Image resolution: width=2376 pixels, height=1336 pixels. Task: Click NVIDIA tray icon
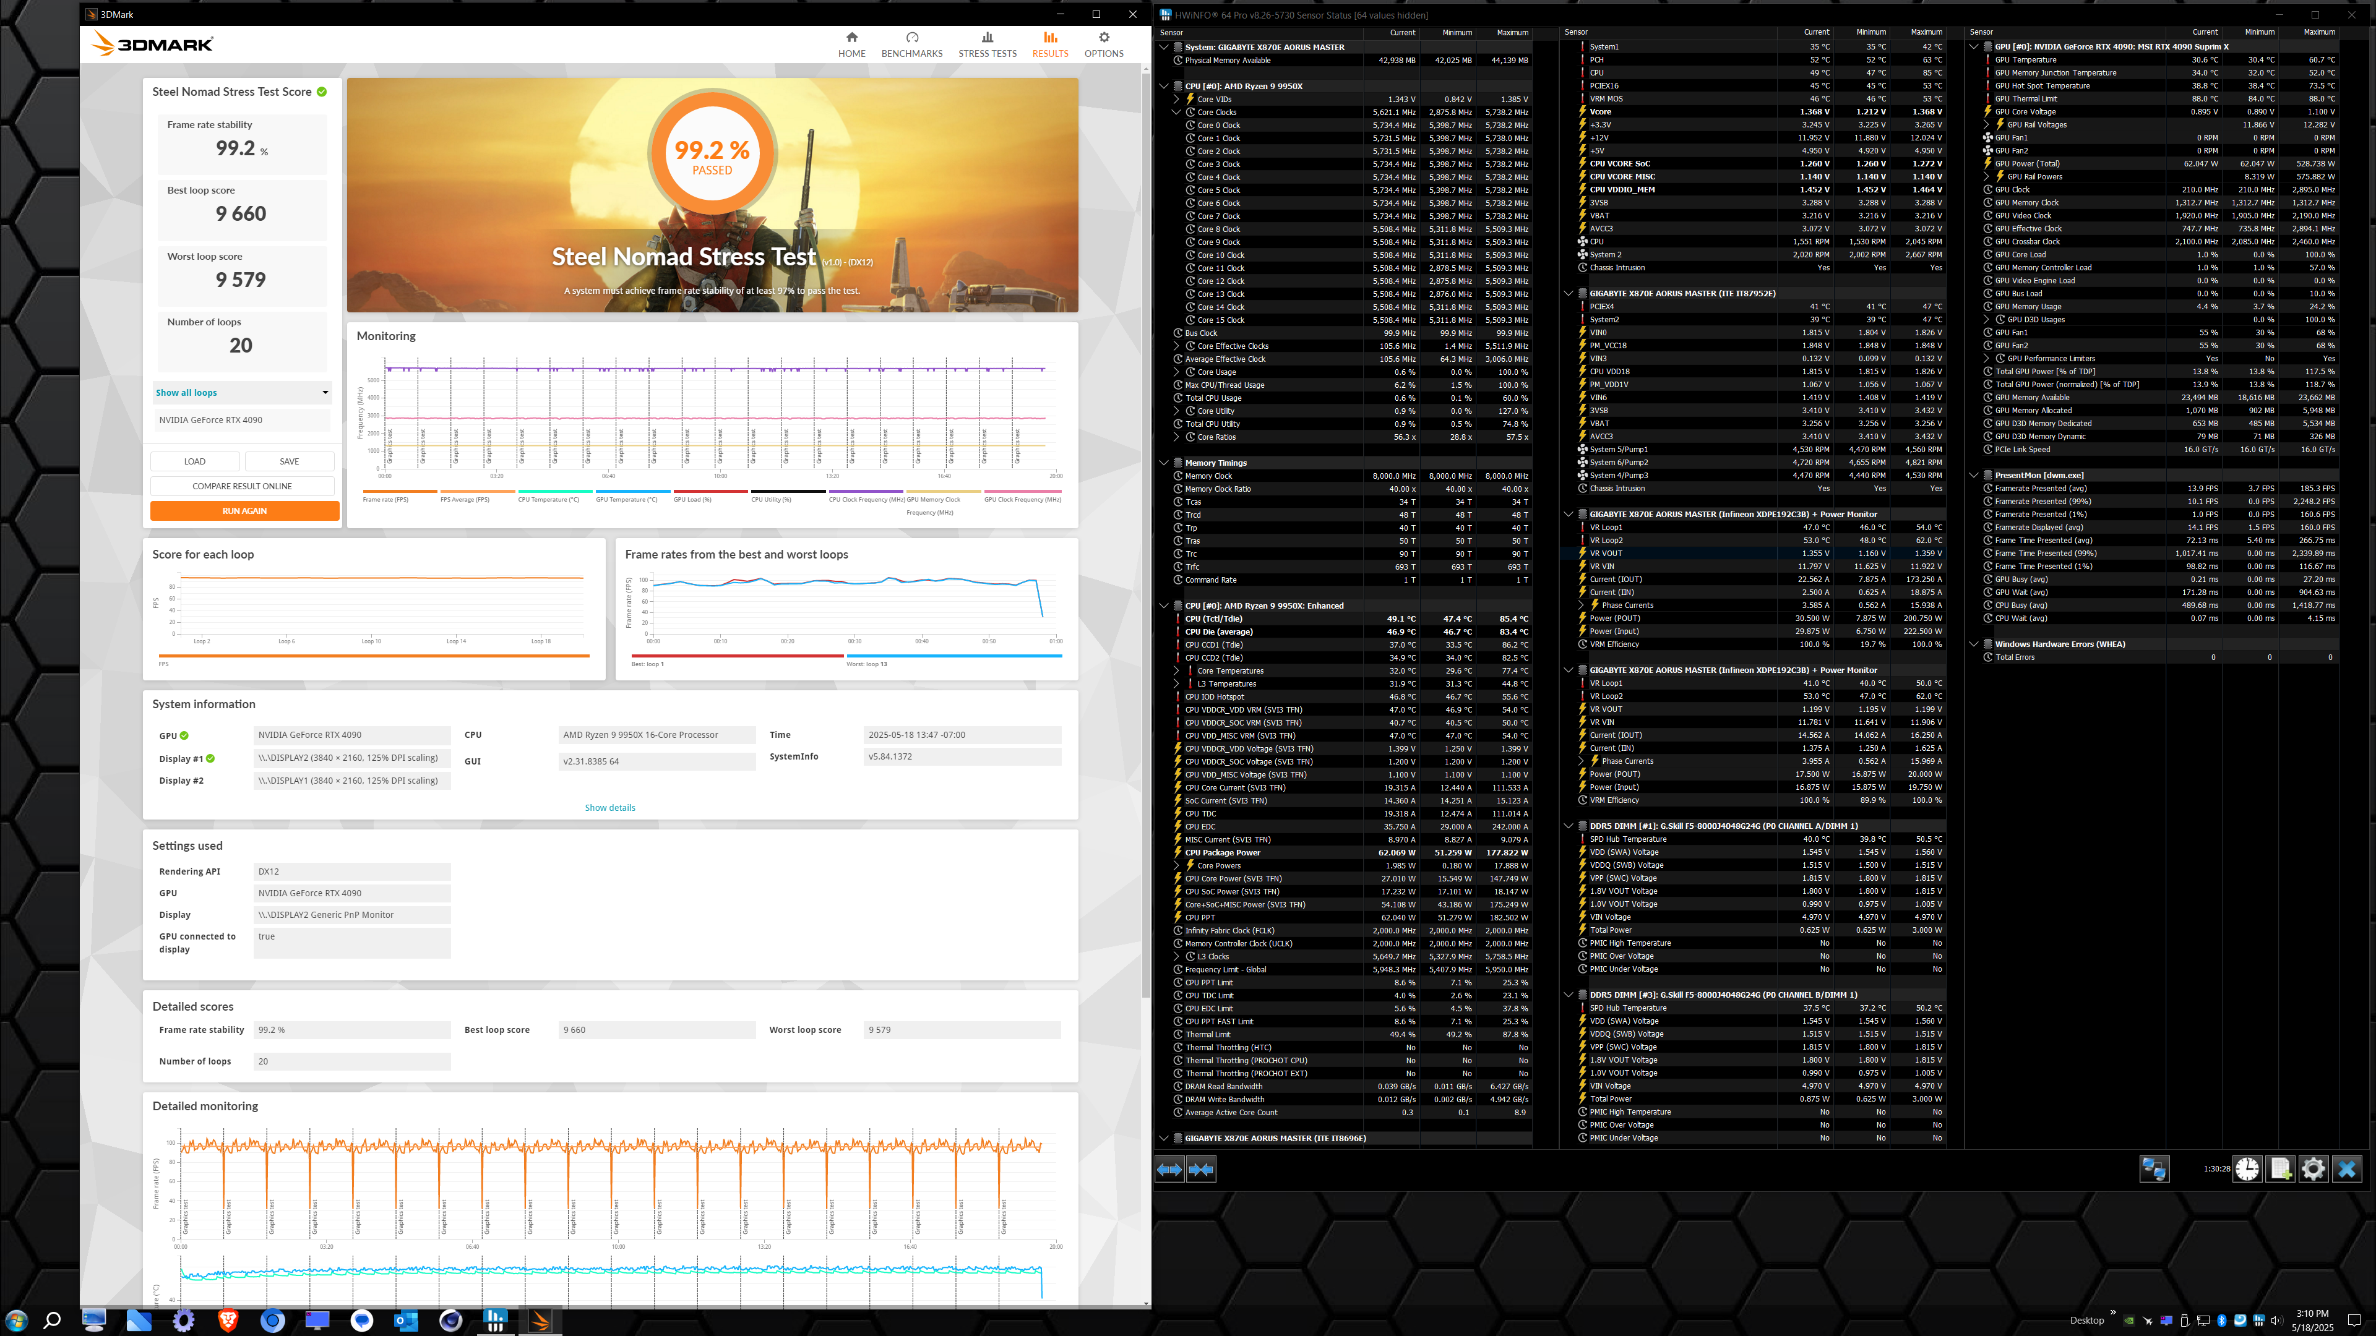pos(2128,1321)
